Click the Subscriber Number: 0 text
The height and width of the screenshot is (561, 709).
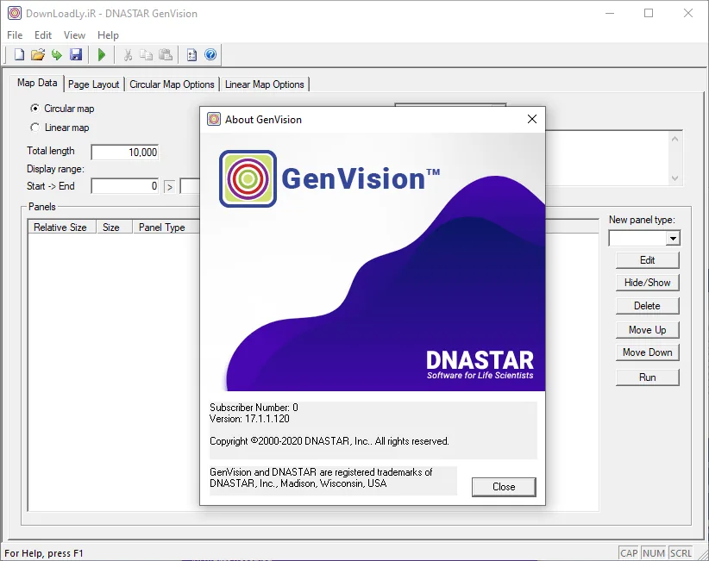point(254,408)
